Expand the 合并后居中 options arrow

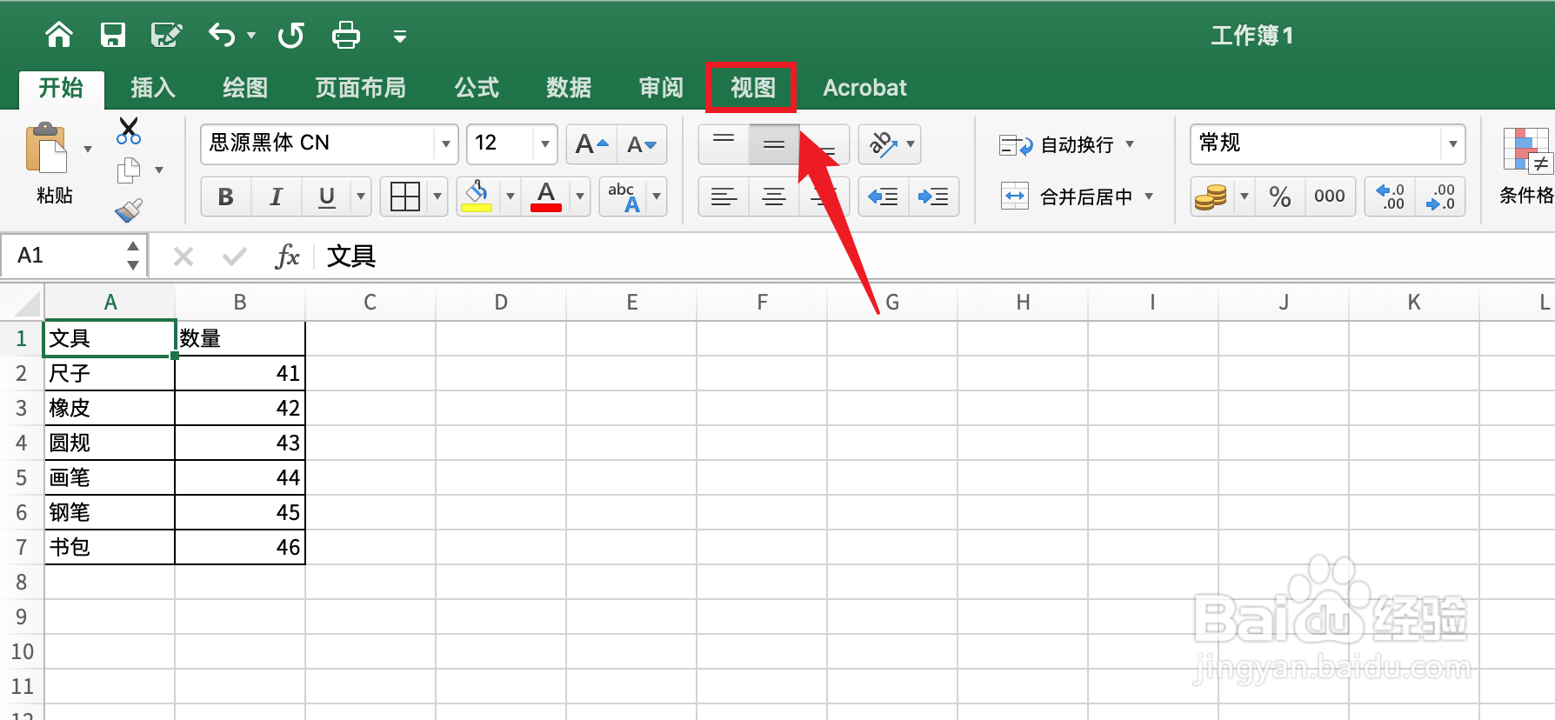click(x=1149, y=197)
